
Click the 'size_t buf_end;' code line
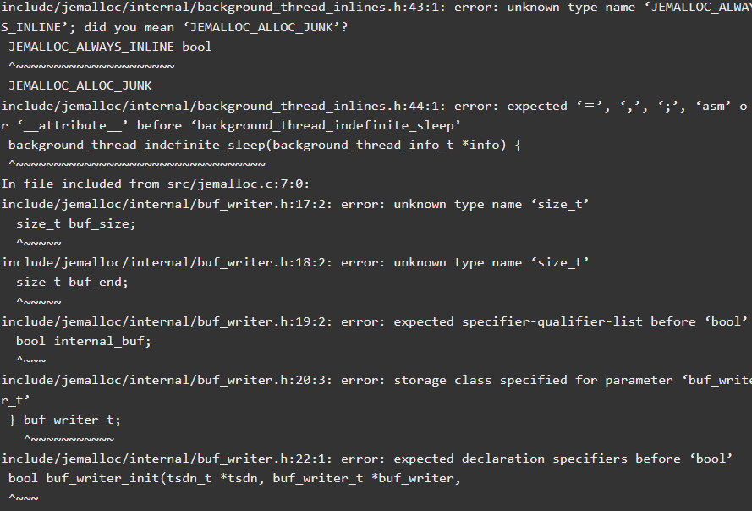tap(72, 282)
